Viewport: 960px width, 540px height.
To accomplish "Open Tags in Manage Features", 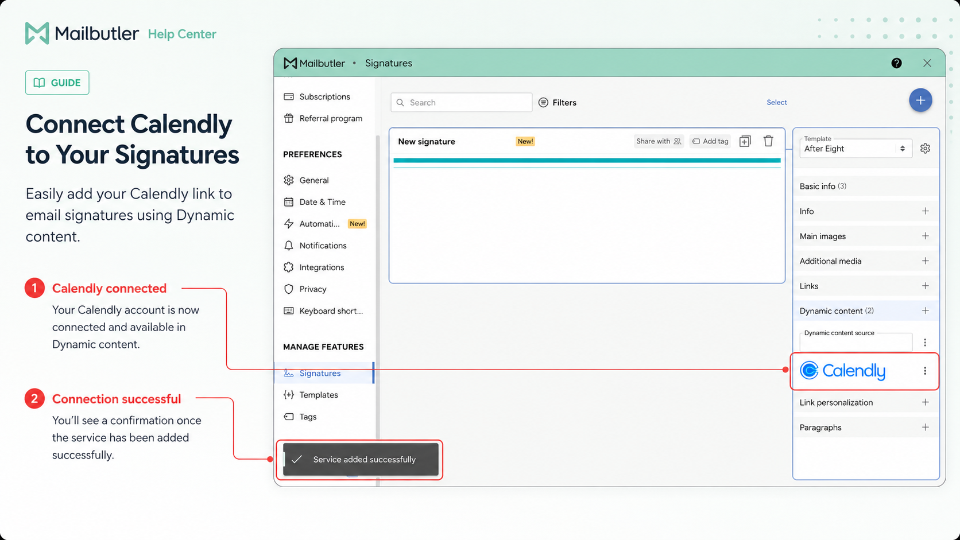I will 300,417.
